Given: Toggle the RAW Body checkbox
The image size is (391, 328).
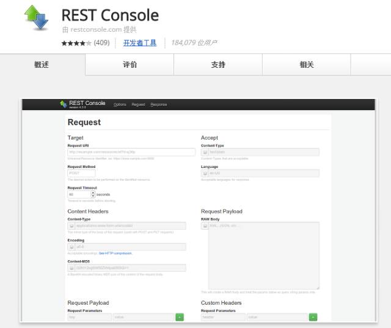Looking at the screenshot, I should (205, 226).
